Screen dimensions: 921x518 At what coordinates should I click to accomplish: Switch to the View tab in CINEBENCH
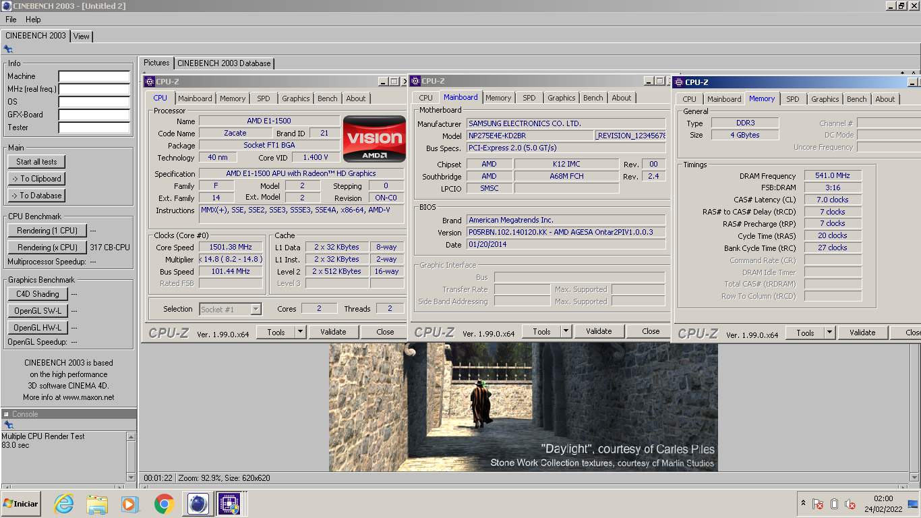82,36
